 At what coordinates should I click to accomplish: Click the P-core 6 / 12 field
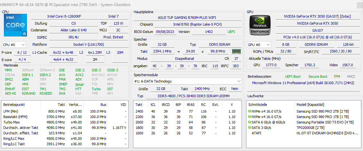point(22,52)
